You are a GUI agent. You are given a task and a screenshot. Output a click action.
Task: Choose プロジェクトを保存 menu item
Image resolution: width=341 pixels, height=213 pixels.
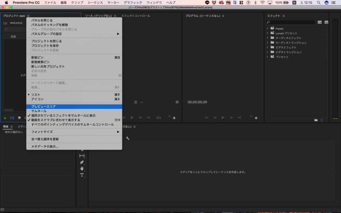point(74,46)
